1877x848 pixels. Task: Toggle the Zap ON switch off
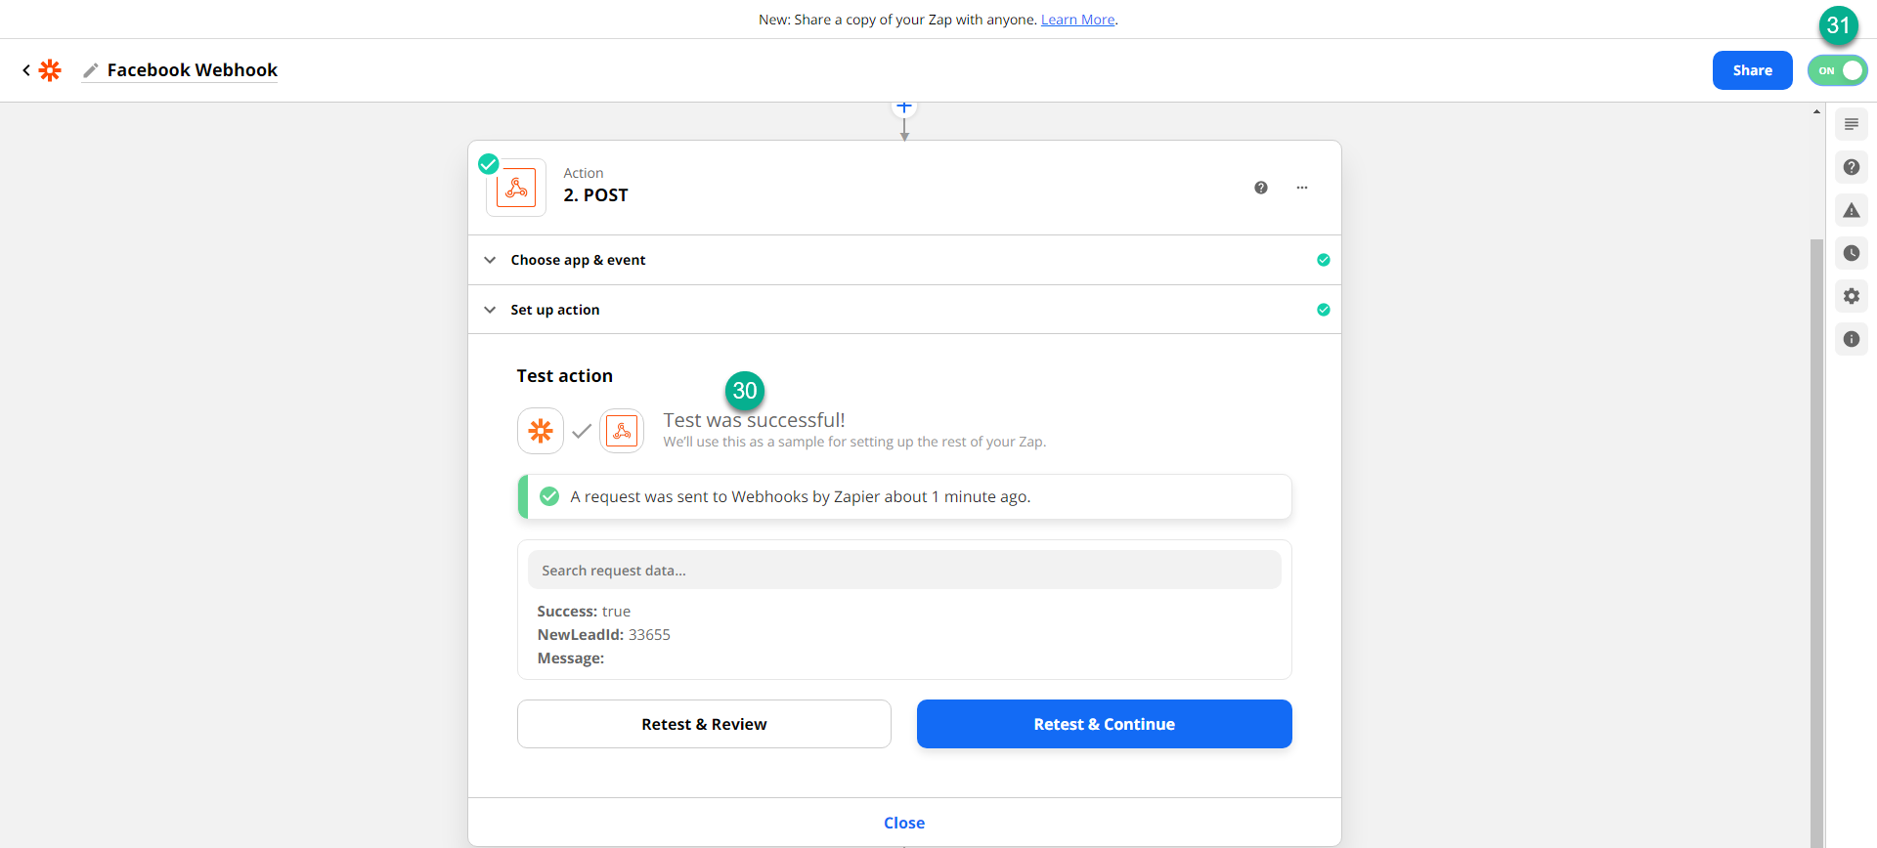point(1837,70)
